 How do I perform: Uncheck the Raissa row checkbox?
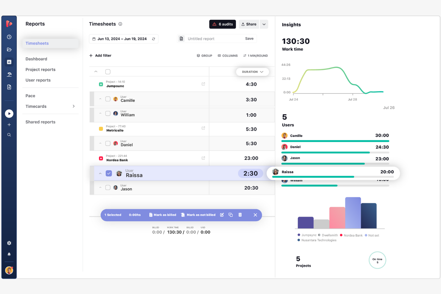109,173
